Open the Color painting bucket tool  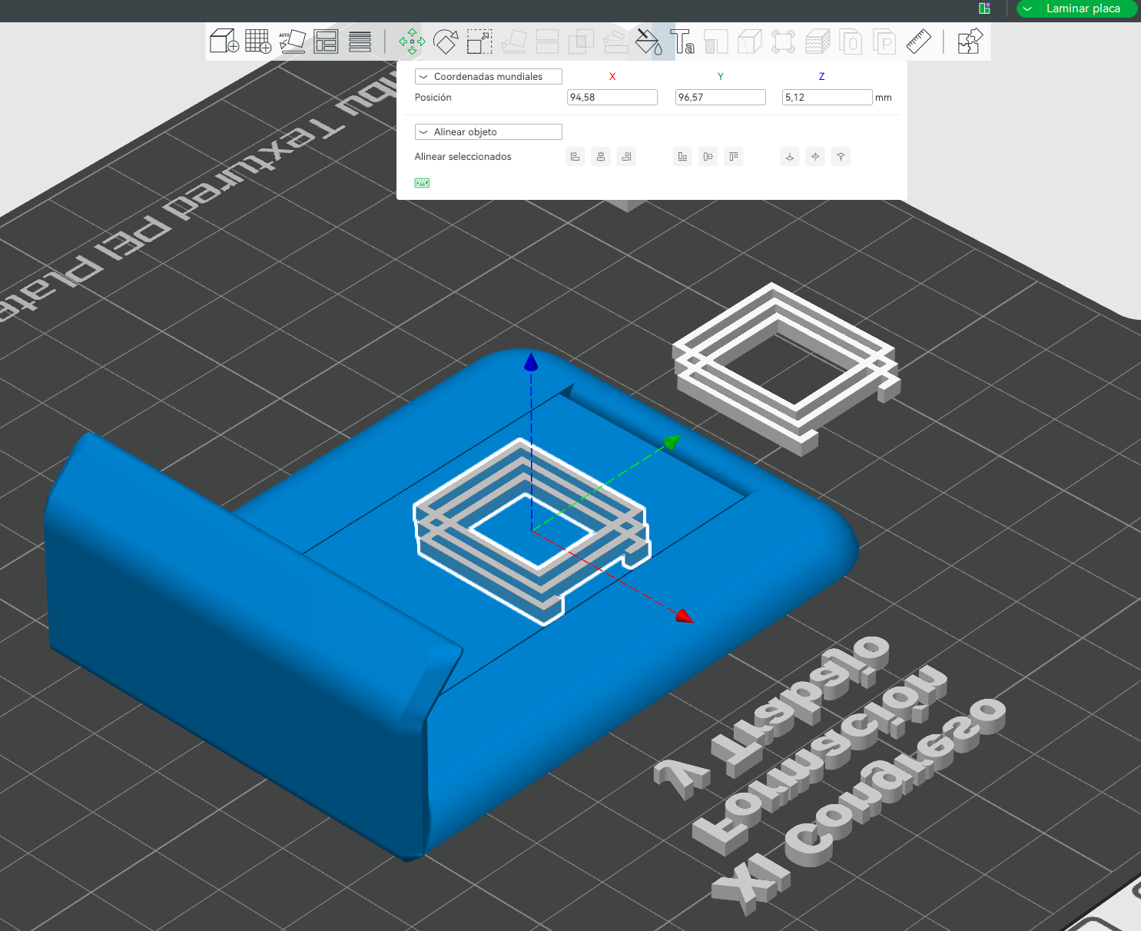pos(648,42)
